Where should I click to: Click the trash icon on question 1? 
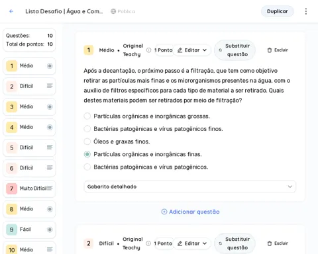(x=270, y=50)
